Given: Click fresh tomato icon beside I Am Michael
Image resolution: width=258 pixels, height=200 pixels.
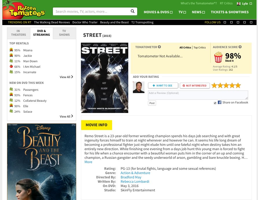Looking at the screenshot, I should coord(11,66).
